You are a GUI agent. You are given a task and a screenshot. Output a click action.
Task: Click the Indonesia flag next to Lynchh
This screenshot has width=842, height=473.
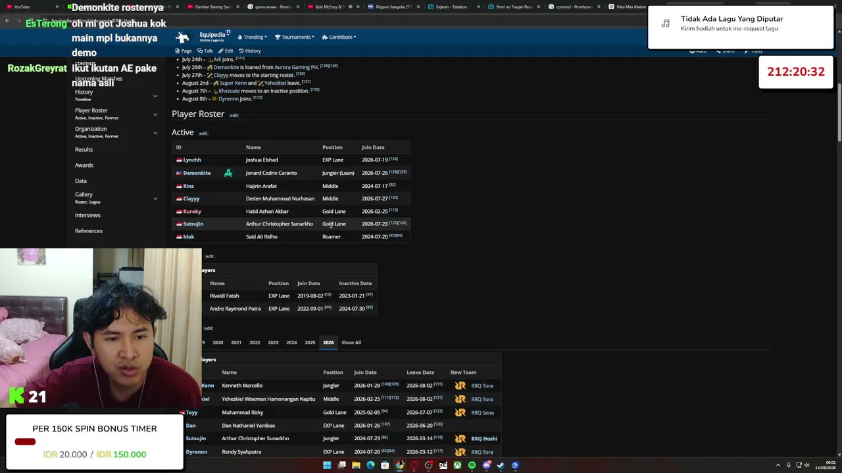[x=179, y=160]
